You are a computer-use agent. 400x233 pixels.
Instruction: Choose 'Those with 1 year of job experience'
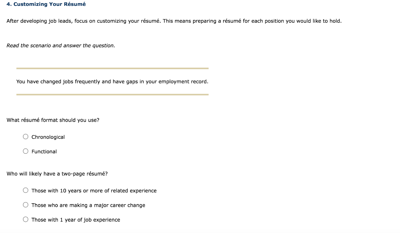(26, 219)
